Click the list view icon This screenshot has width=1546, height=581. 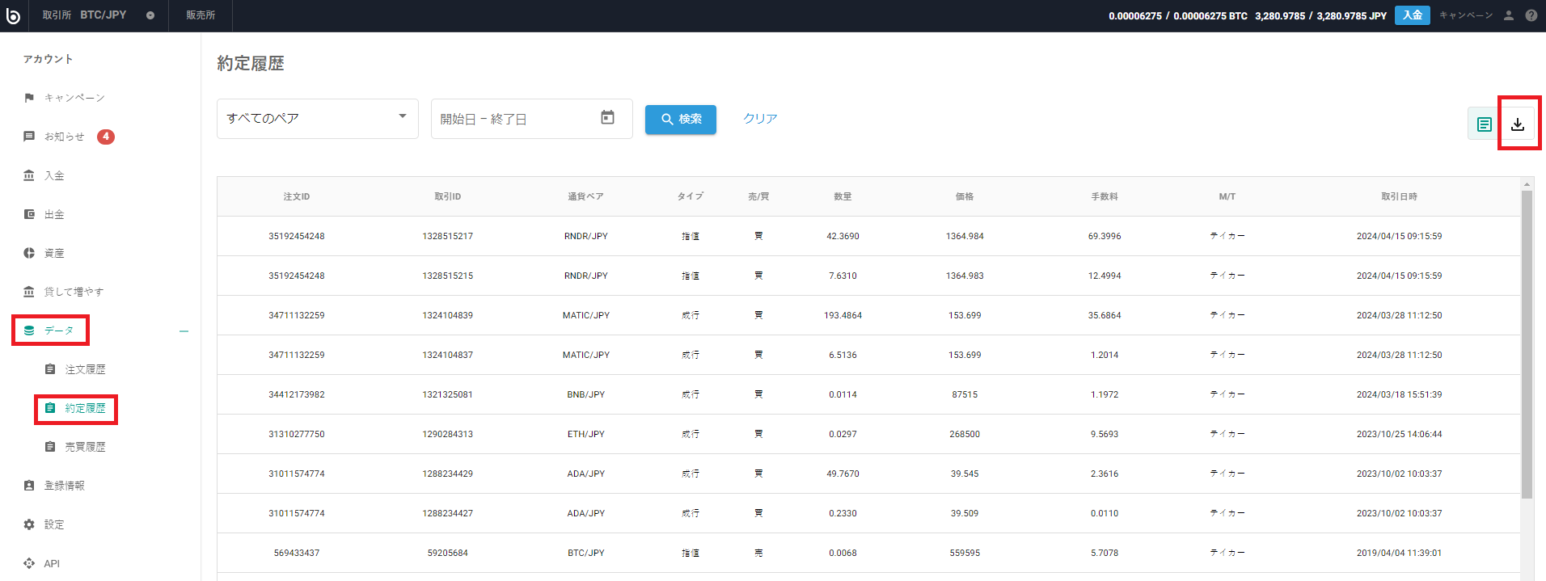click(x=1485, y=124)
